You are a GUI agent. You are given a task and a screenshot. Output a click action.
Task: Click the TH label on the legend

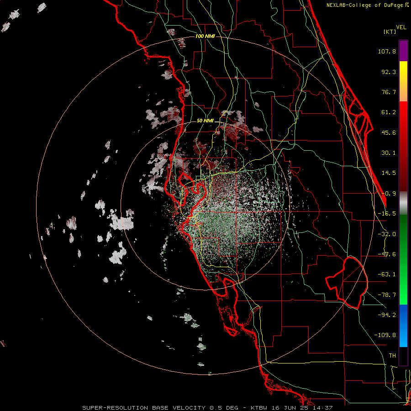(392, 356)
